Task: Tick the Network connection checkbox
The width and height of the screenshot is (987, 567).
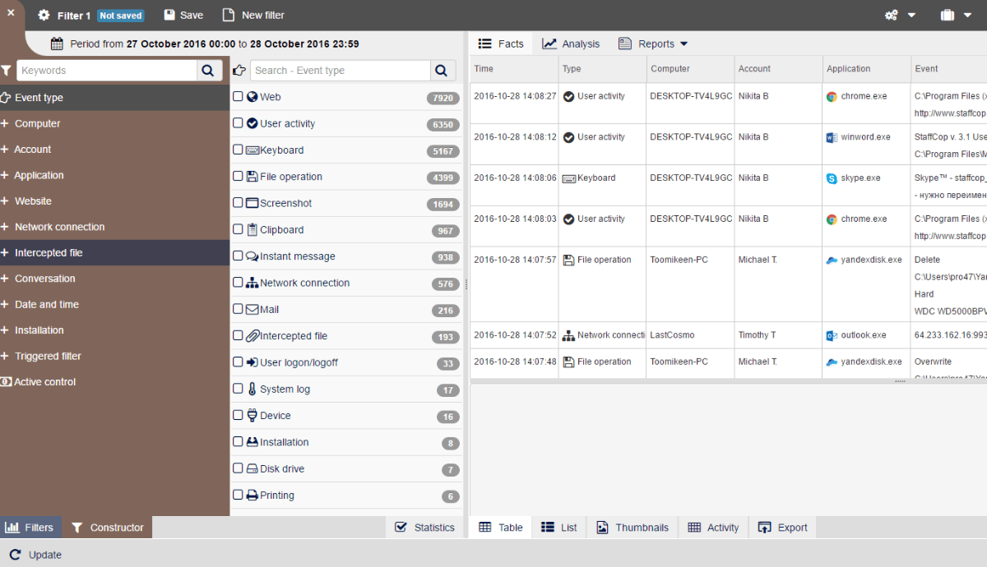Action: (x=238, y=283)
